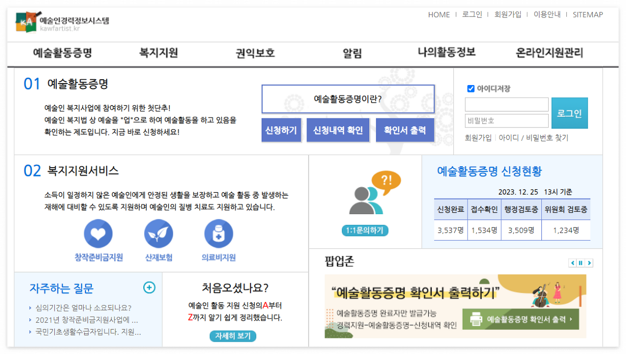The width and height of the screenshot is (626, 354).
Task: Click the 신청내역 확인 button
Action: pos(338,130)
